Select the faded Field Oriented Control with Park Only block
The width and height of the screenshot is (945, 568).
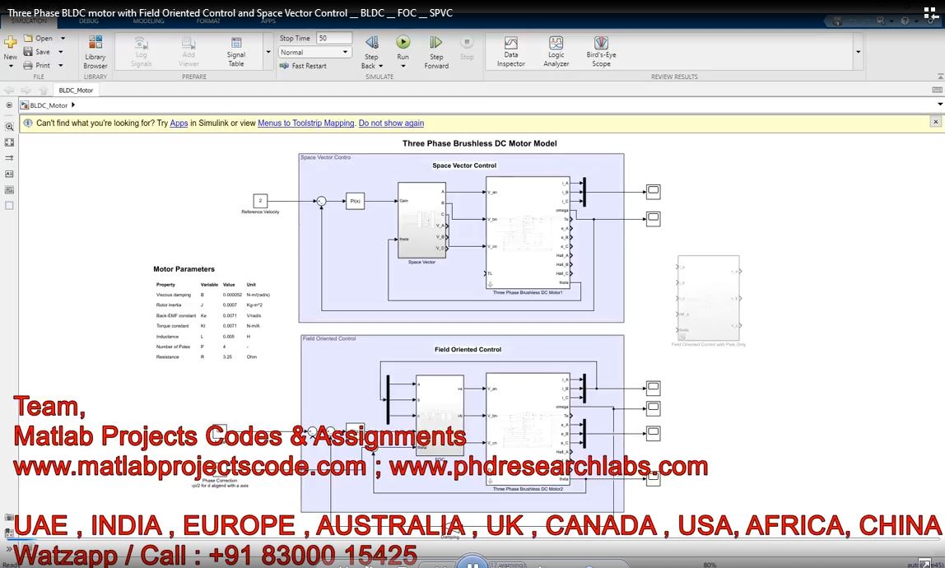[x=709, y=299]
